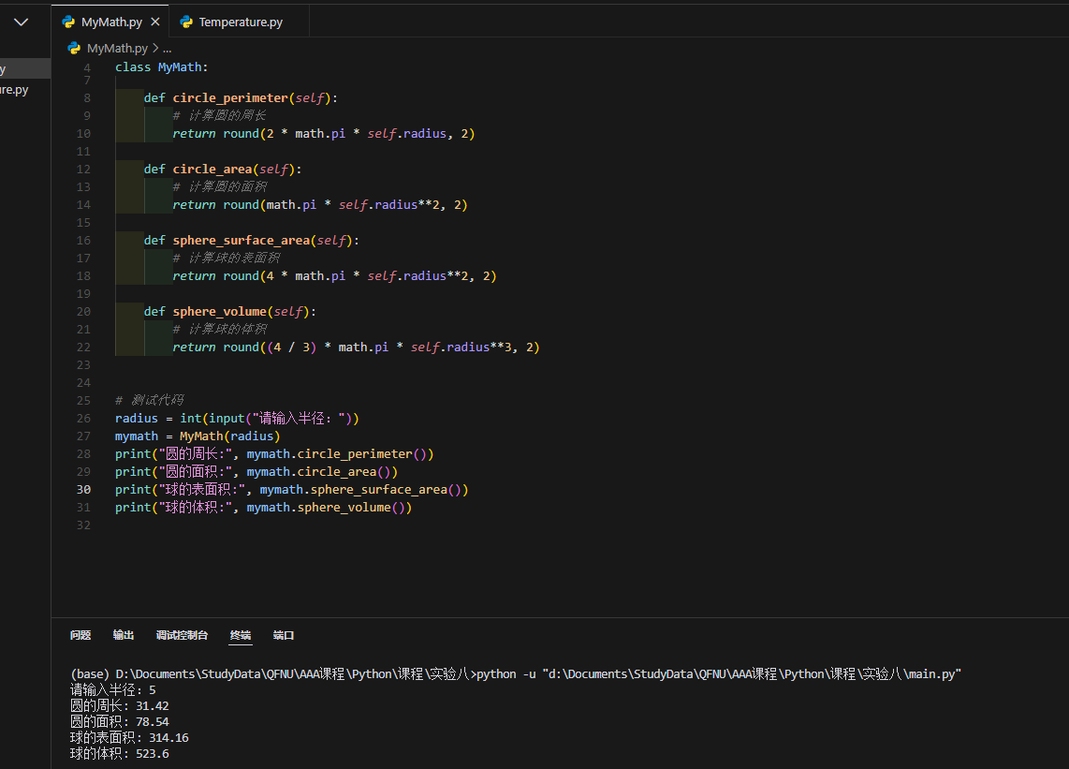Click the circle_perimeter function name
This screenshot has width=1069, height=769.
click(230, 97)
